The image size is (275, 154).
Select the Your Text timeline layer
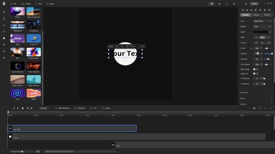coord(72,128)
